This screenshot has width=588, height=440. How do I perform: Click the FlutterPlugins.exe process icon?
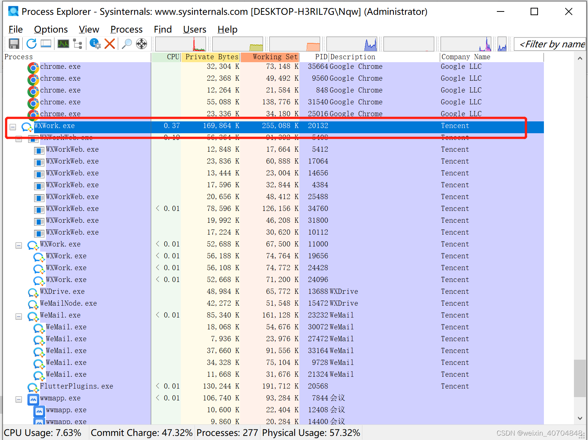pyautogui.click(x=33, y=387)
